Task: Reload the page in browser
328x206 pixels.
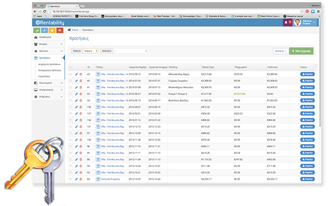Action: (x=45, y=12)
